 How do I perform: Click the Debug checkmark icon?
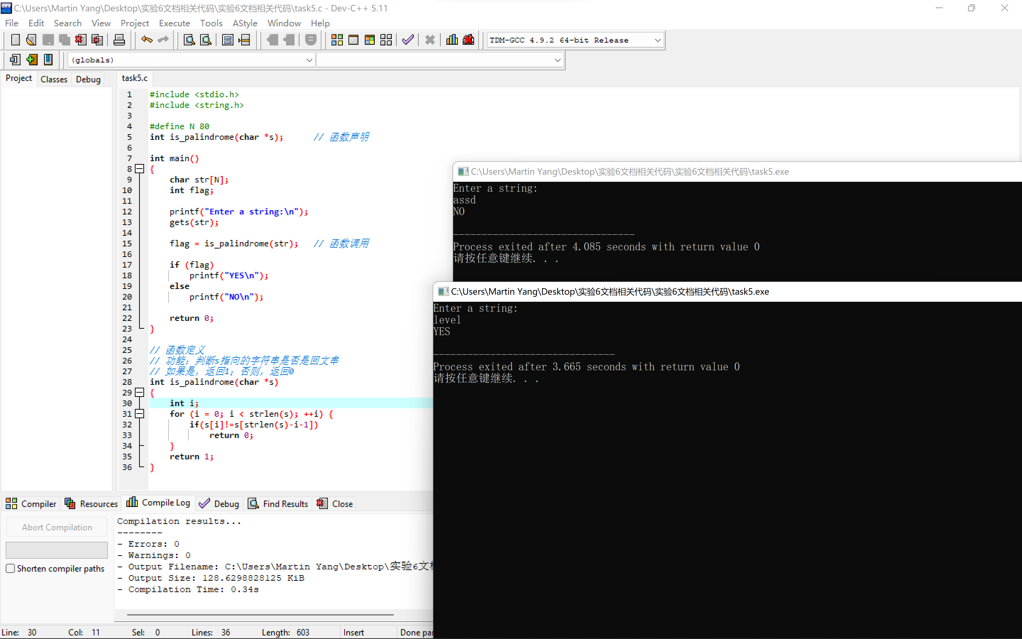point(408,40)
